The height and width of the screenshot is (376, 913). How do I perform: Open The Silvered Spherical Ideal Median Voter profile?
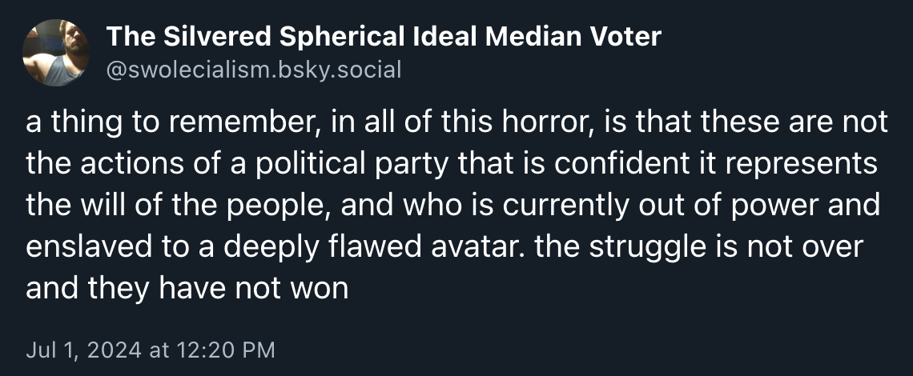(384, 38)
